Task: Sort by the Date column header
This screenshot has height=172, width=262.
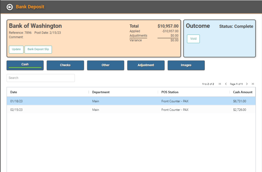Action: (x=14, y=92)
